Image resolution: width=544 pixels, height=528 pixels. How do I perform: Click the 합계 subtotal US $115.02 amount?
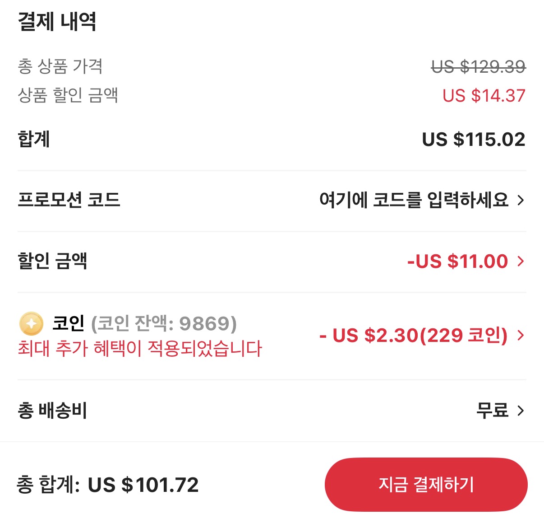click(473, 140)
